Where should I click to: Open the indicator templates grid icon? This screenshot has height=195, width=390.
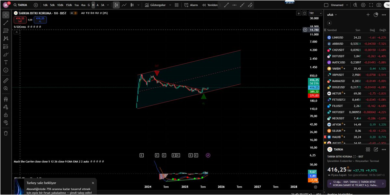point(176,5)
